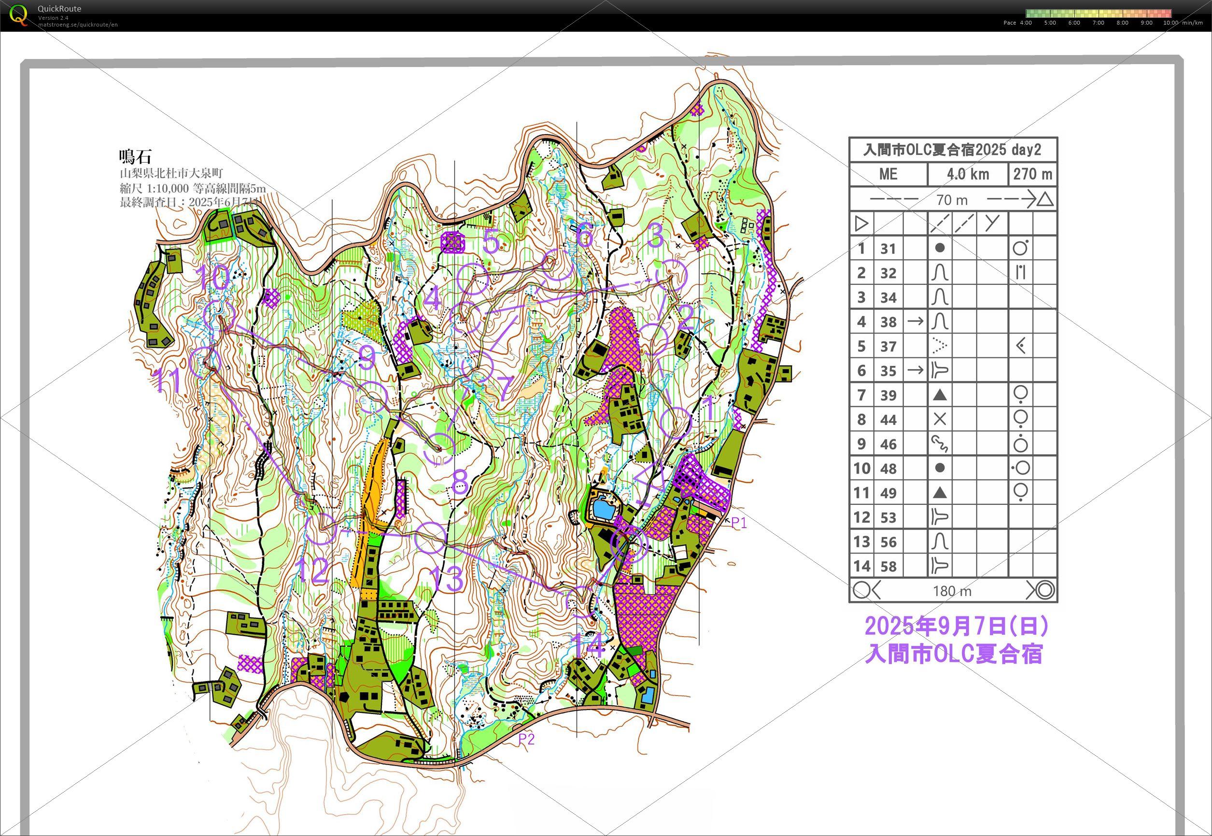Open the matstroeng.se/quickroute/en link
This screenshot has width=1212, height=836.
(x=78, y=25)
